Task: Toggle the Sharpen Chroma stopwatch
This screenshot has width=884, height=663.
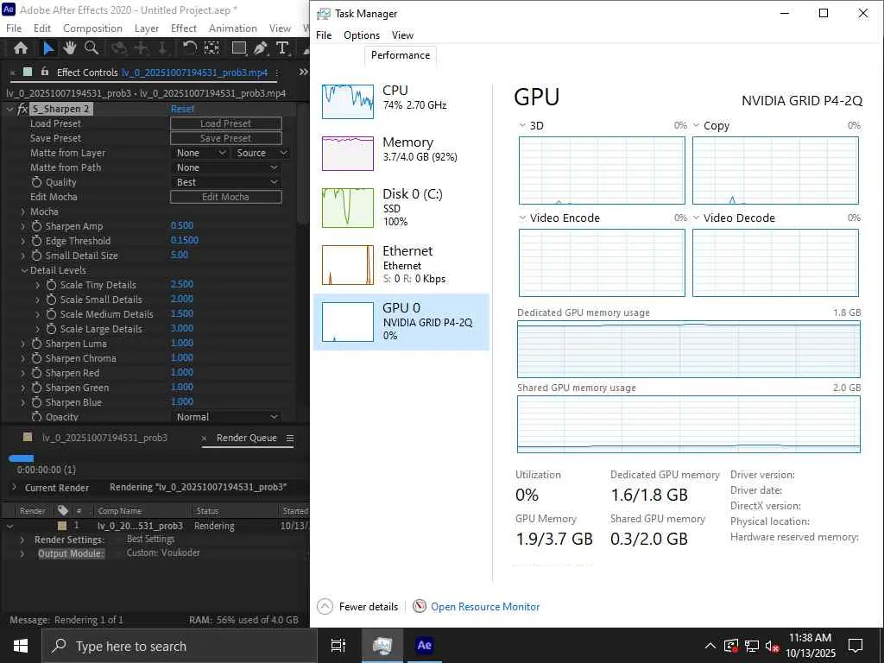Action: pyautogui.click(x=36, y=358)
